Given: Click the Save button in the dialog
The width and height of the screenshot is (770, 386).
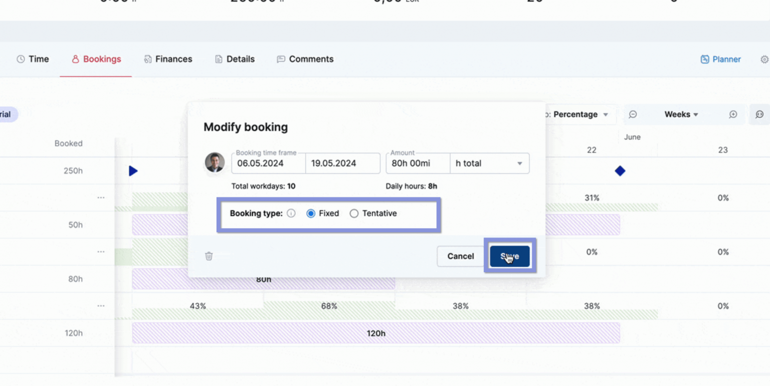Looking at the screenshot, I should pos(510,256).
